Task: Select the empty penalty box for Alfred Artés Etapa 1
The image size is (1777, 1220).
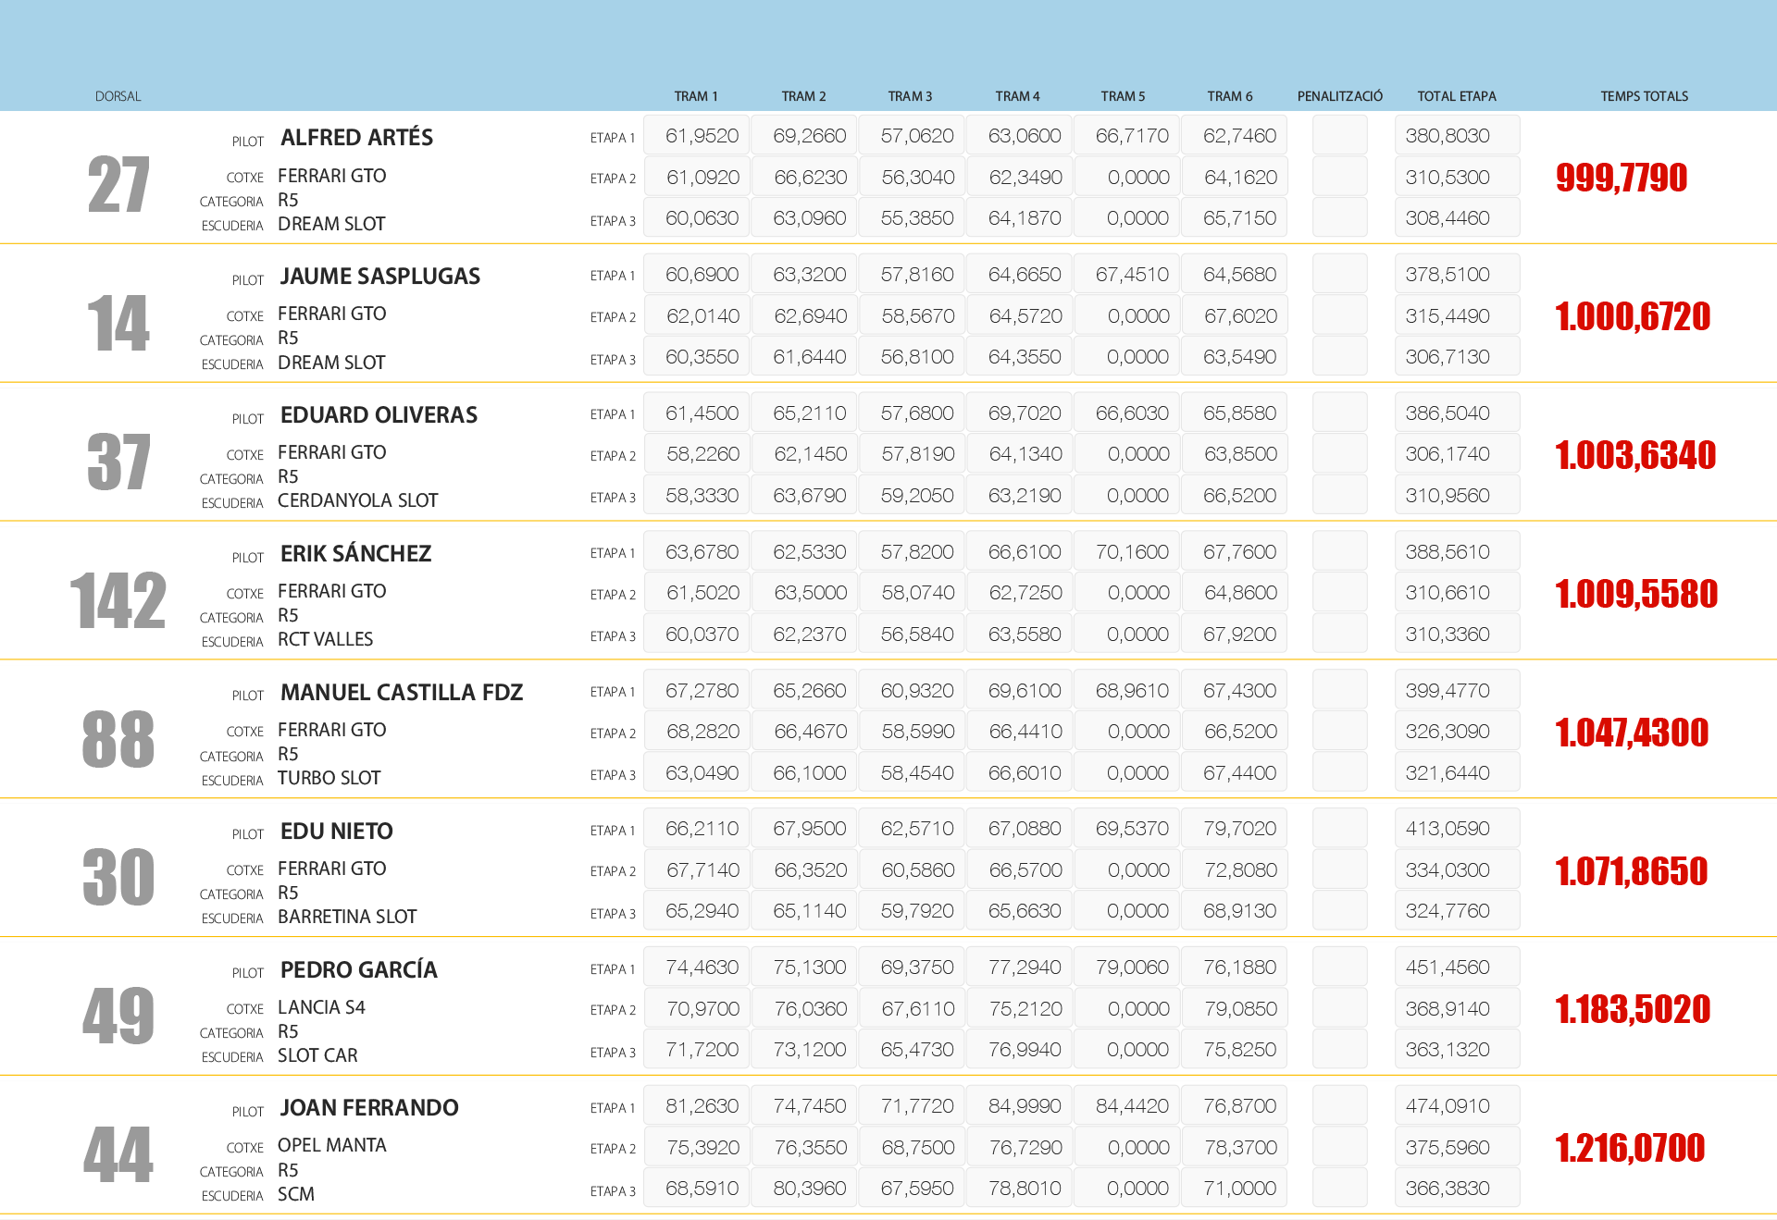Action: coord(1339,136)
